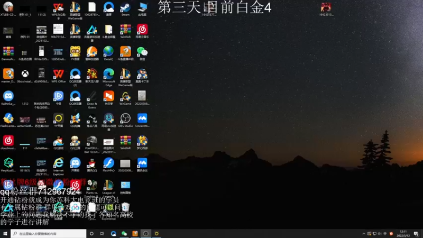The width and height of the screenshot is (423, 238).
Task: Open the This PC computer icon
Action: point(142,8)
